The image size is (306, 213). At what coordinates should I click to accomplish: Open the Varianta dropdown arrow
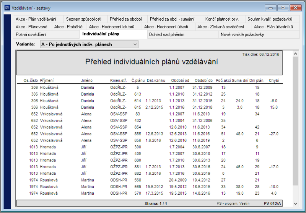pos(135,44)
